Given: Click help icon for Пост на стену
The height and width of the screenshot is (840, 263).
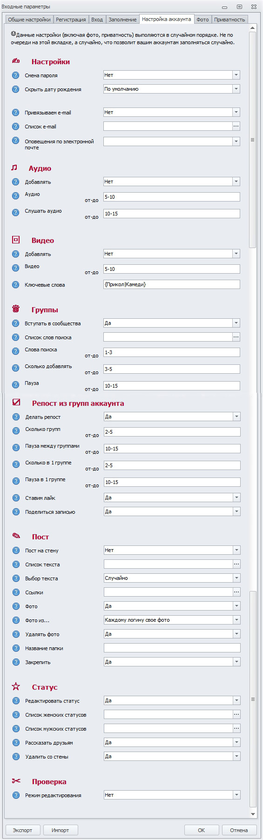Looking at the screenshot, I should click(x=16, y=551).
